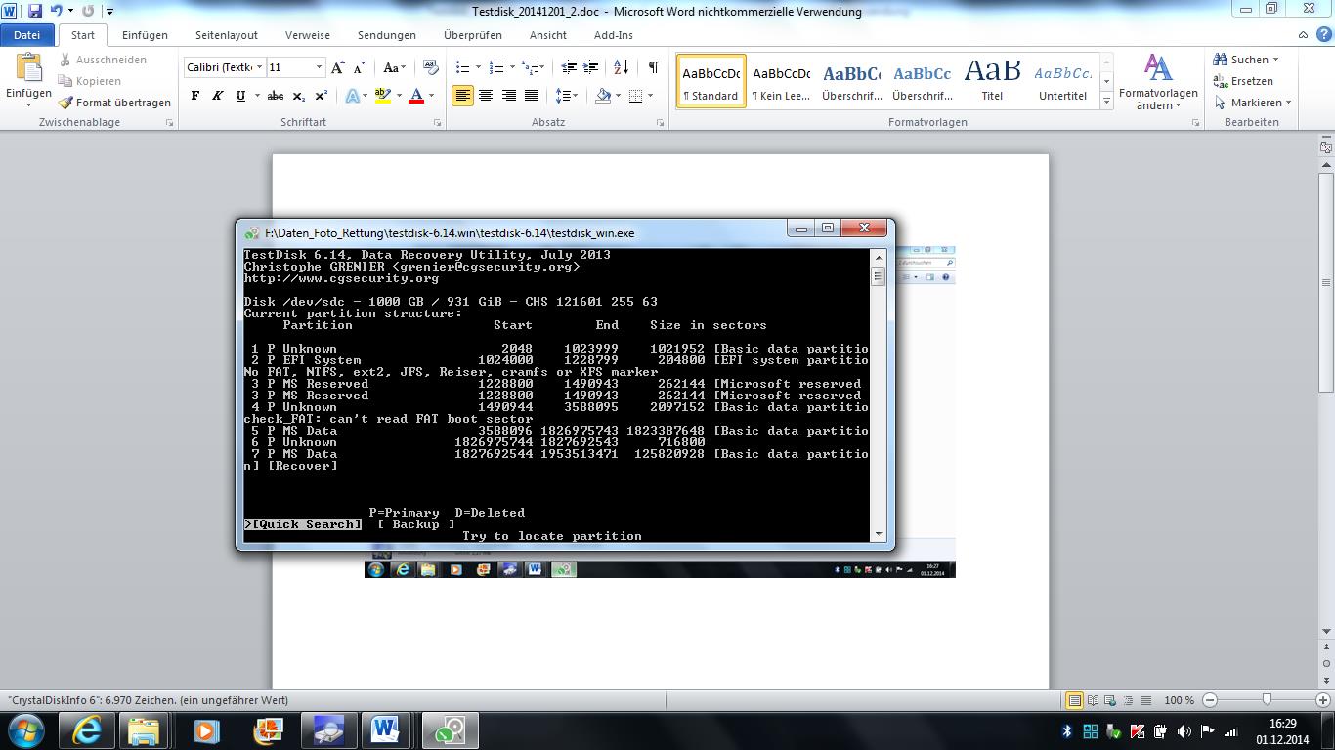Sort text A to Z

[621, 67]
